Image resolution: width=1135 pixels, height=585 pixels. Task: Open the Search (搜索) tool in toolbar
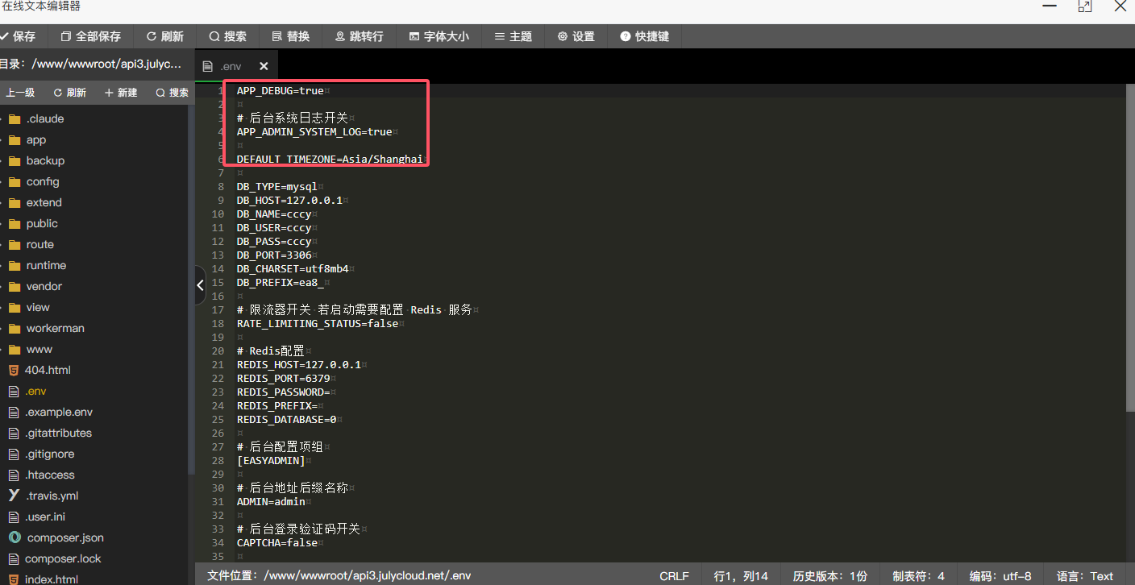pos(227,36)
